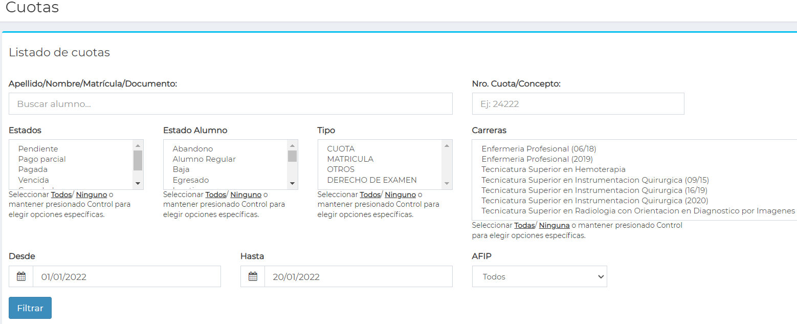Click Ninguno link under Estados
The image size is (797, 324).
pos(92,195)
